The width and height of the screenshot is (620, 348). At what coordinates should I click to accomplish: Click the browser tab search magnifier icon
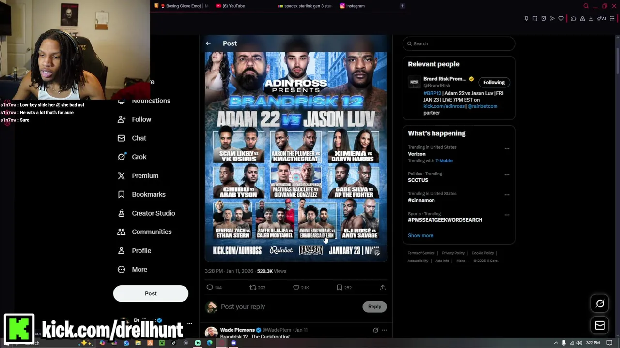coord(586,6)
